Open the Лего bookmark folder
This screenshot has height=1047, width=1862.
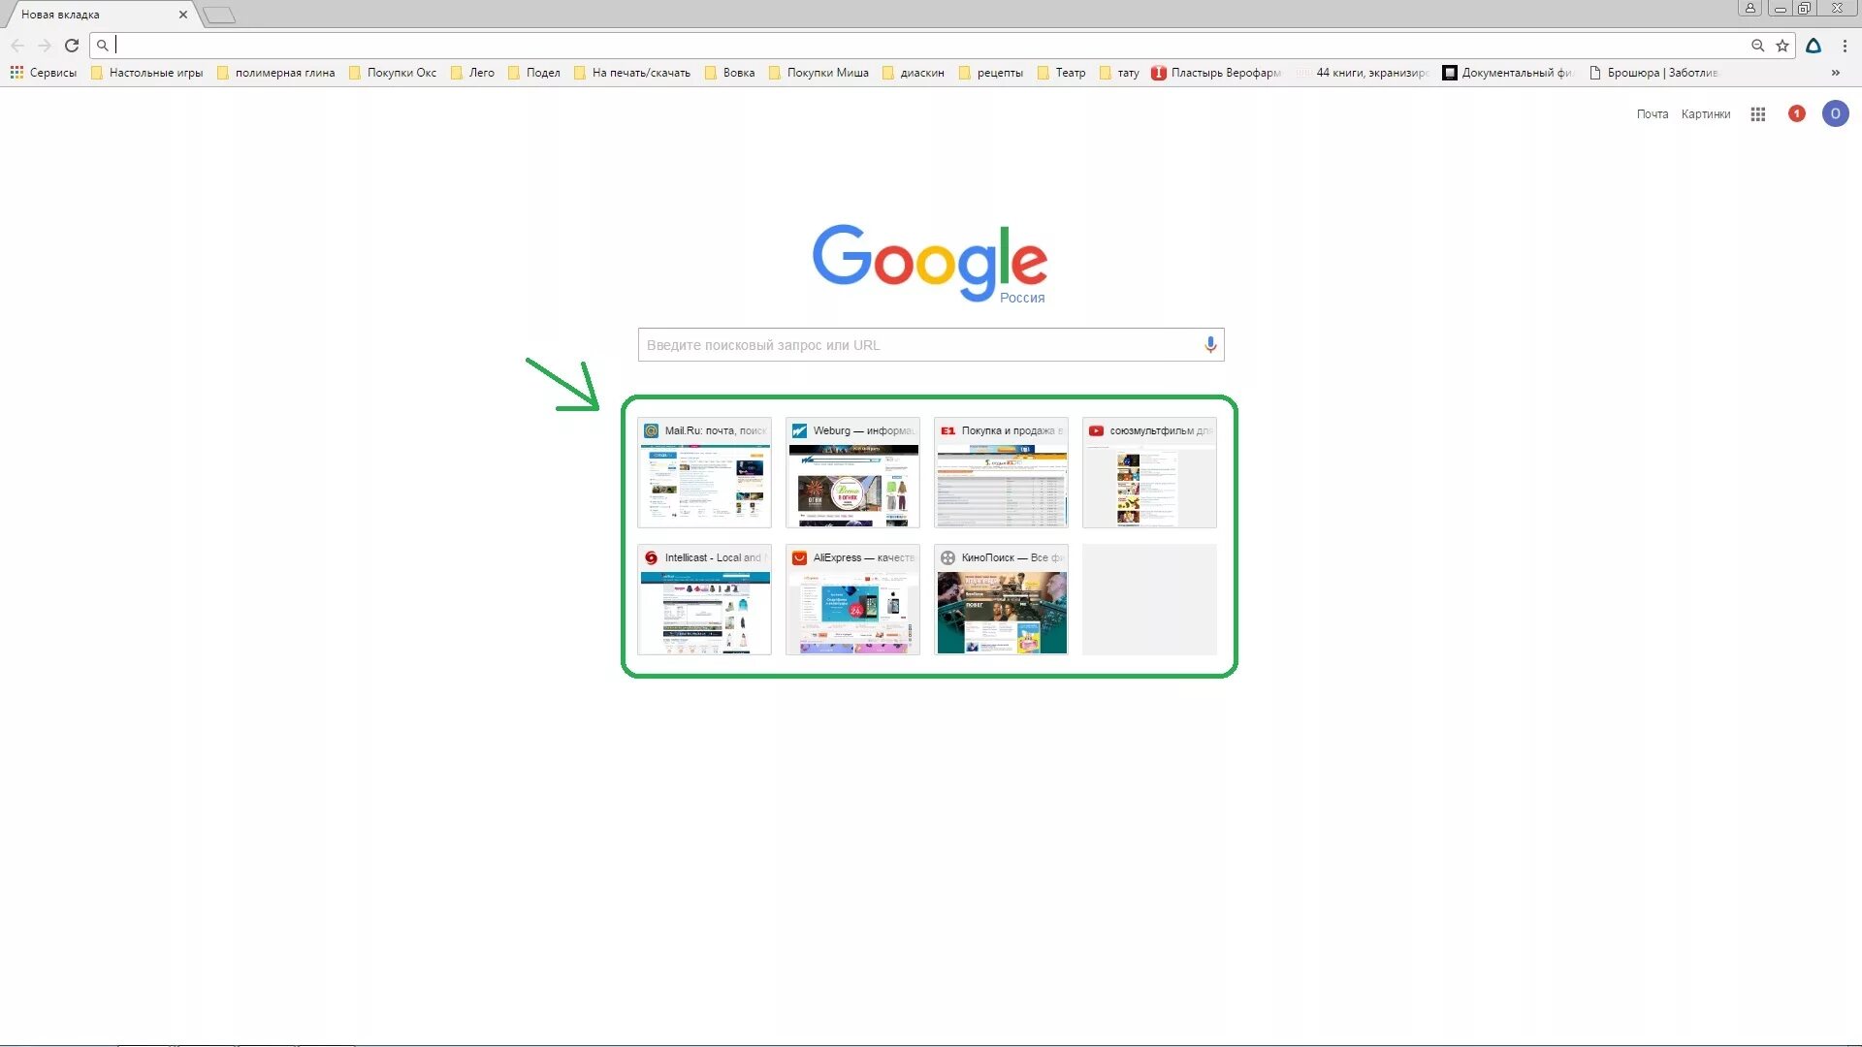(x=473, y=73)
